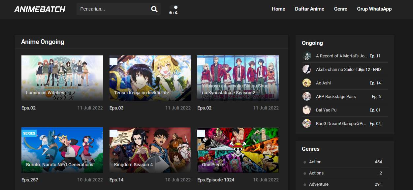413x190 pixels.
Task: Click the Ep. 6 label beside ARP Backstage Pass
Action: click(376, 96)
